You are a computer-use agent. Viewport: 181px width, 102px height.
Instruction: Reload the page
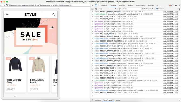pyautogui.click(x=7, y=5)
